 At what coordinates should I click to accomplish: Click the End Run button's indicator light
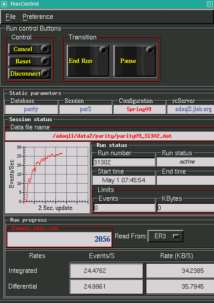(x=103, y=50)
